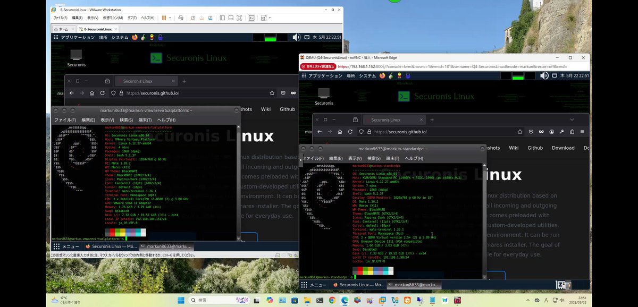Image resolution: width=638 pixels, height=307 pixels.
Task: Click volume speaker icon in QEMU guest panel
Action: 544,75
